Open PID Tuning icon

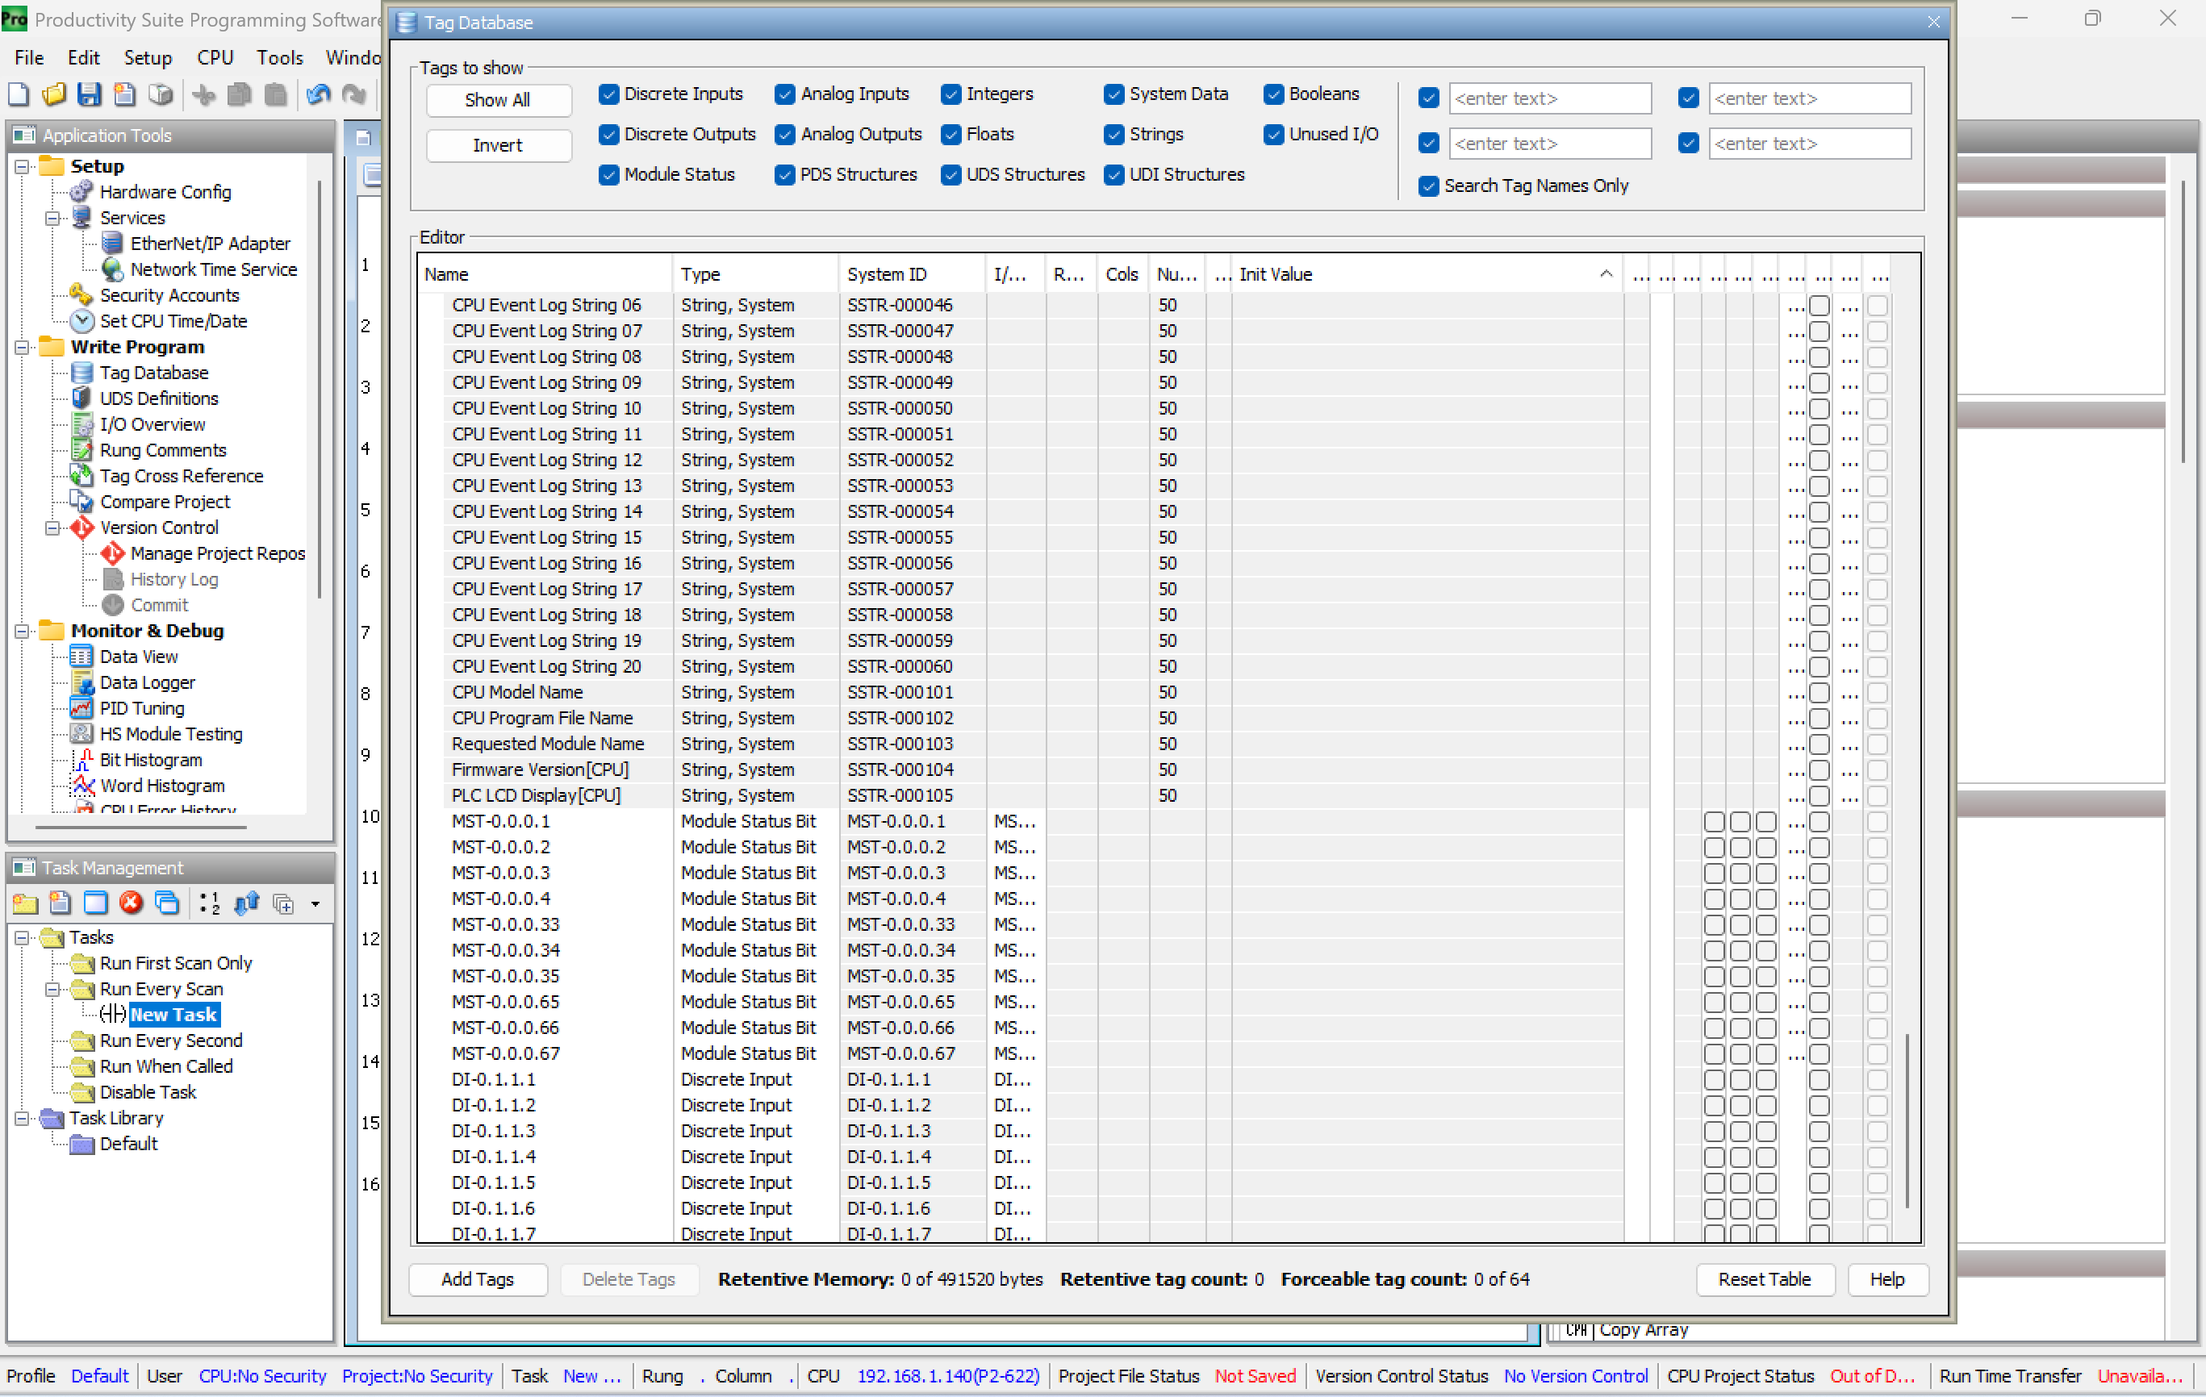(x=81, y=708)
